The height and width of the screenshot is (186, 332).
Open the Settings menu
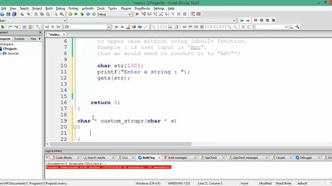[x=159, y=8]
